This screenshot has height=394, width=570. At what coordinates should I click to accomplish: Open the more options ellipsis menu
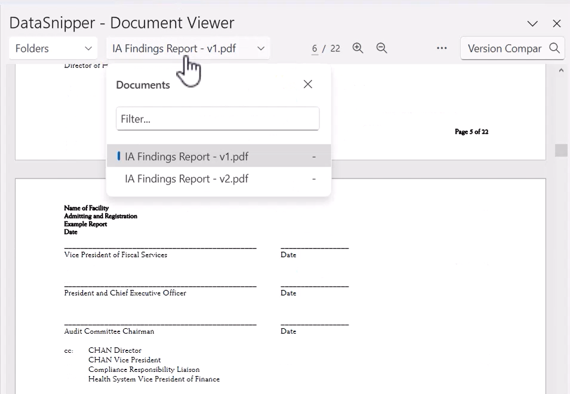click(442, 48)
